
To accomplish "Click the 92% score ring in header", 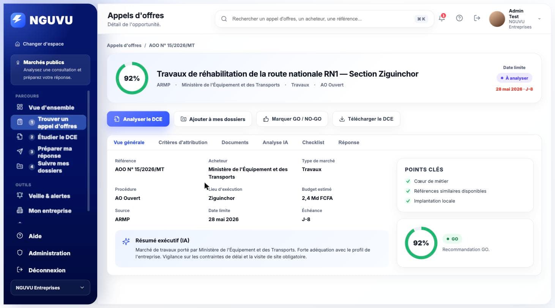I will (x=132, y=78).
